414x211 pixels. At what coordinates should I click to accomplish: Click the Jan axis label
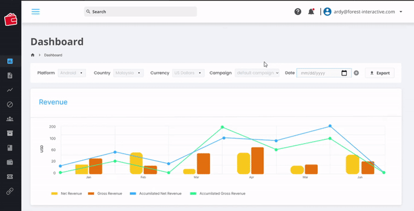[x=89, y=177]
